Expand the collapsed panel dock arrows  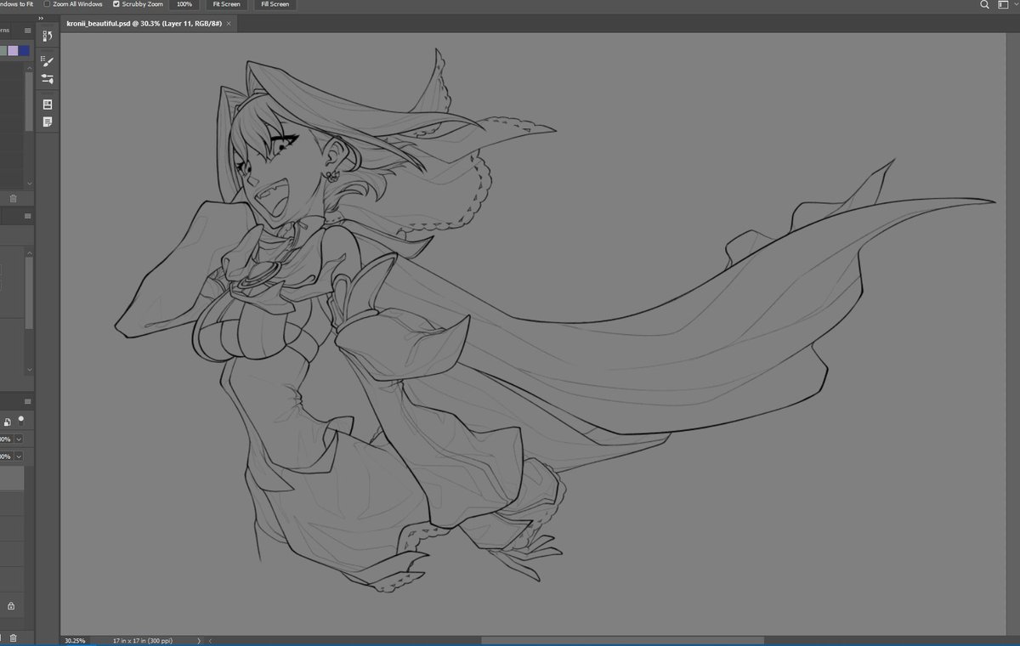[x=41, y=16]
